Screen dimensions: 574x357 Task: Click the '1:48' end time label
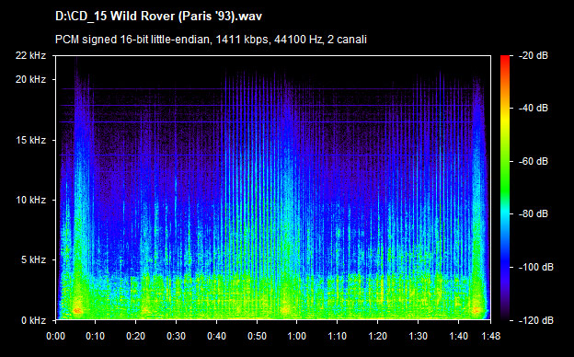pyautogui.click(x=490, y=336)
